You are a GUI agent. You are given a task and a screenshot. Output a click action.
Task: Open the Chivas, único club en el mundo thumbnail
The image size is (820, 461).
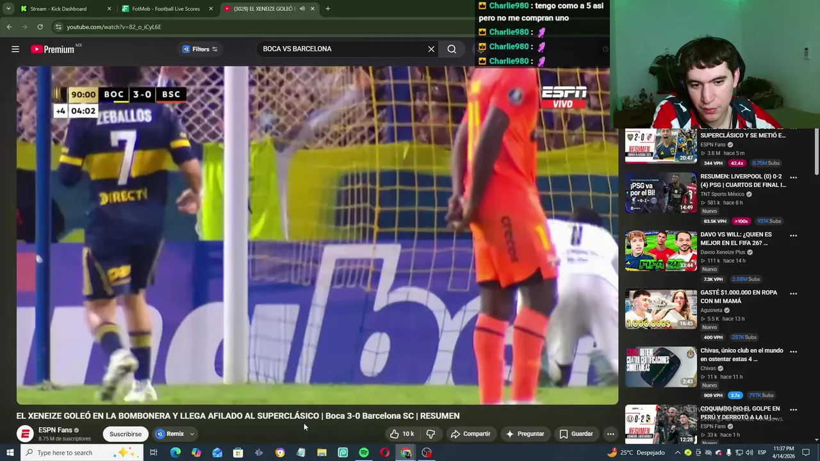[660, 367]
